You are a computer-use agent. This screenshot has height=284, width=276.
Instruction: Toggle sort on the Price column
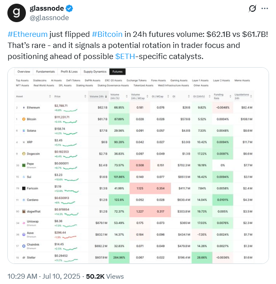click(85, 96)
